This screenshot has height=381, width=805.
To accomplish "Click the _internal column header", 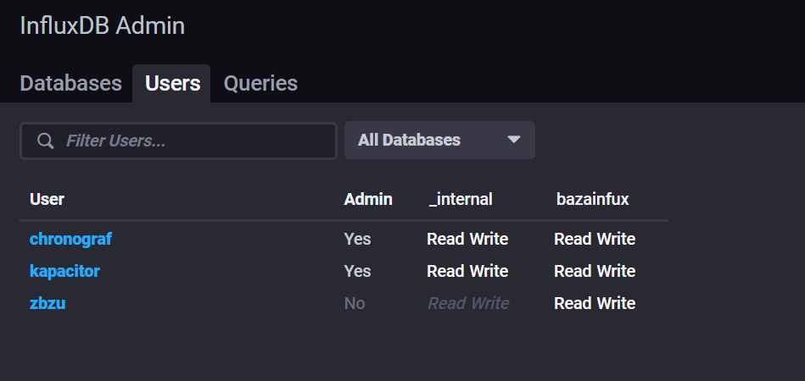I will pos(461,199).
